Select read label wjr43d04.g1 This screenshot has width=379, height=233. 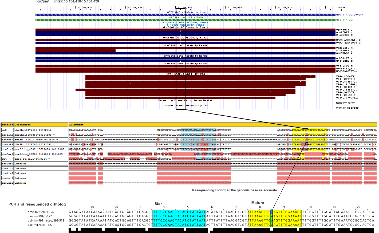click(345, 30)
